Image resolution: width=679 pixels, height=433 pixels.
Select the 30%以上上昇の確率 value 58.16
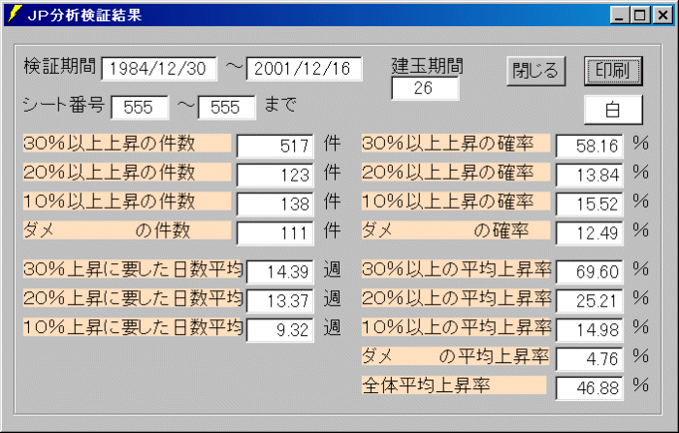click(x=590, y=146)
